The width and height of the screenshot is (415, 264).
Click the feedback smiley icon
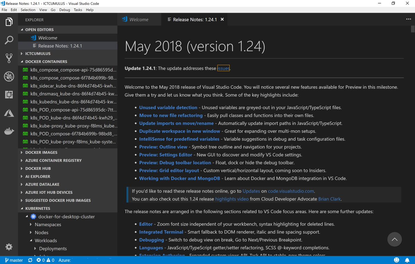pos(397,260)
